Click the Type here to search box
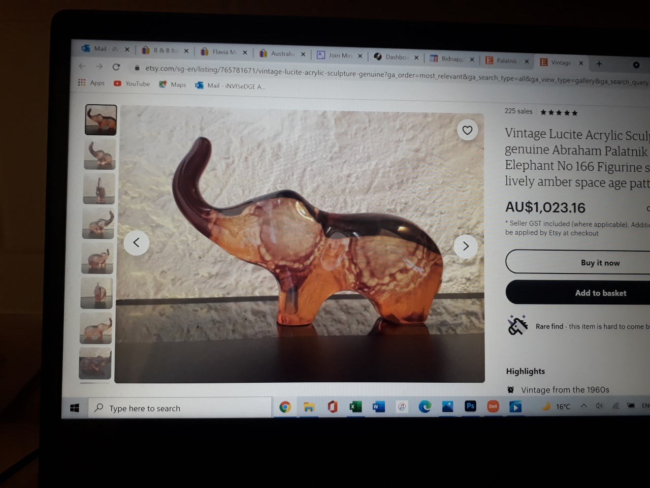Viewport: 650px width, 488px height. (x=180, y=408)
